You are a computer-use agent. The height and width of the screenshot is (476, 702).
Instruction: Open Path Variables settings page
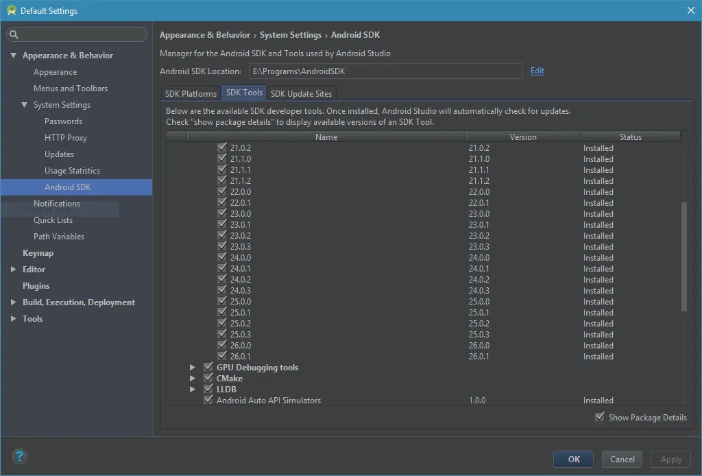coord(59,237)
